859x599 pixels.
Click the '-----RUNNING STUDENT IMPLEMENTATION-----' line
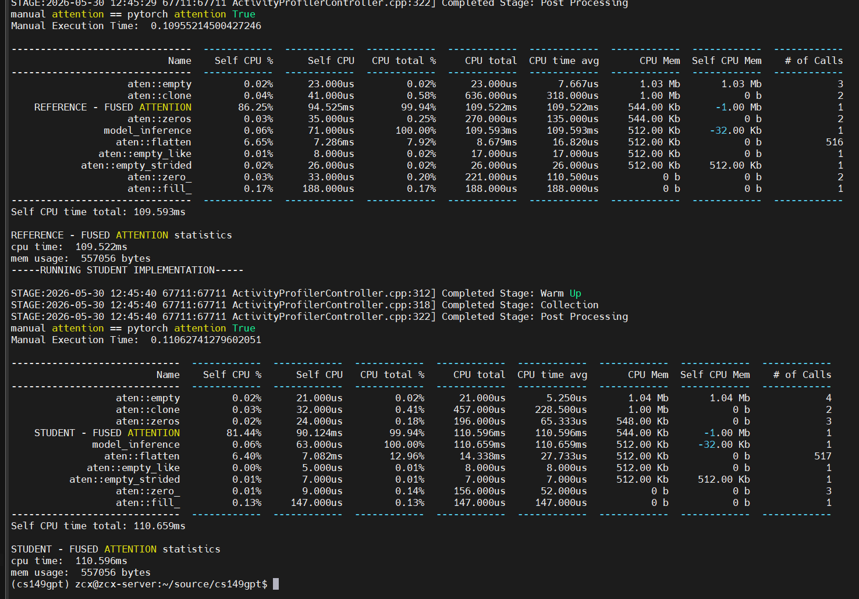coord(127,270)
